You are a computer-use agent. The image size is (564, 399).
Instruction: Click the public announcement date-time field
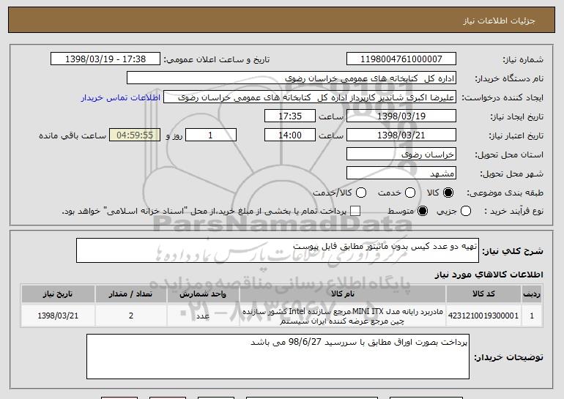pyautogui.click(x=108, y=59)
